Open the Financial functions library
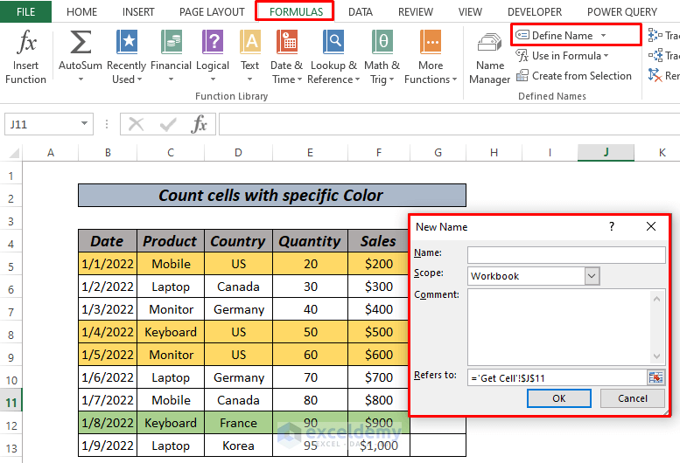The image size is (680, 463). tap(171, 43)
